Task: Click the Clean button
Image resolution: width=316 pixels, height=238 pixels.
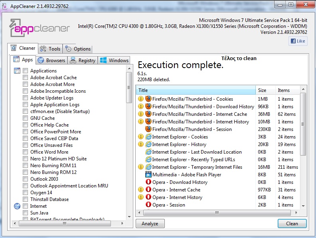Action: (x=292, y=224)
